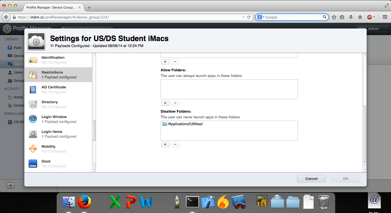Image resolution: width=391 pixels, height=213 pixels.
Task: Select the Dock payload icon
Action: pyautogui.click(x=33, y=163)
